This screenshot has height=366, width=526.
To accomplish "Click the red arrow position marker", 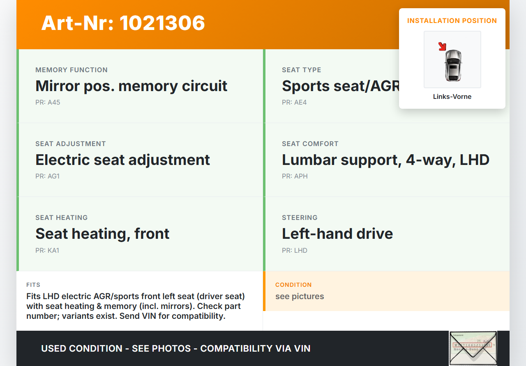I will click(442, 46).
